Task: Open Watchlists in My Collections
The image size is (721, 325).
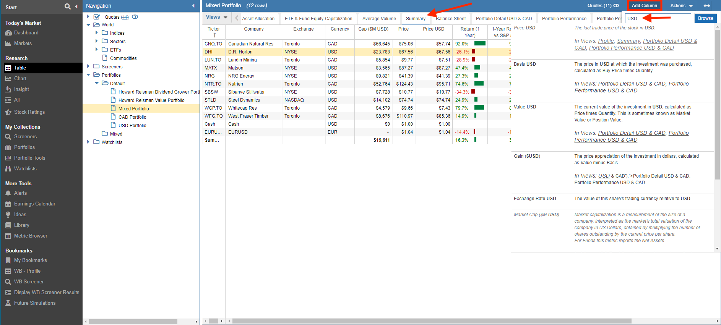Action: pyautogui.click(x=25, y=169)
